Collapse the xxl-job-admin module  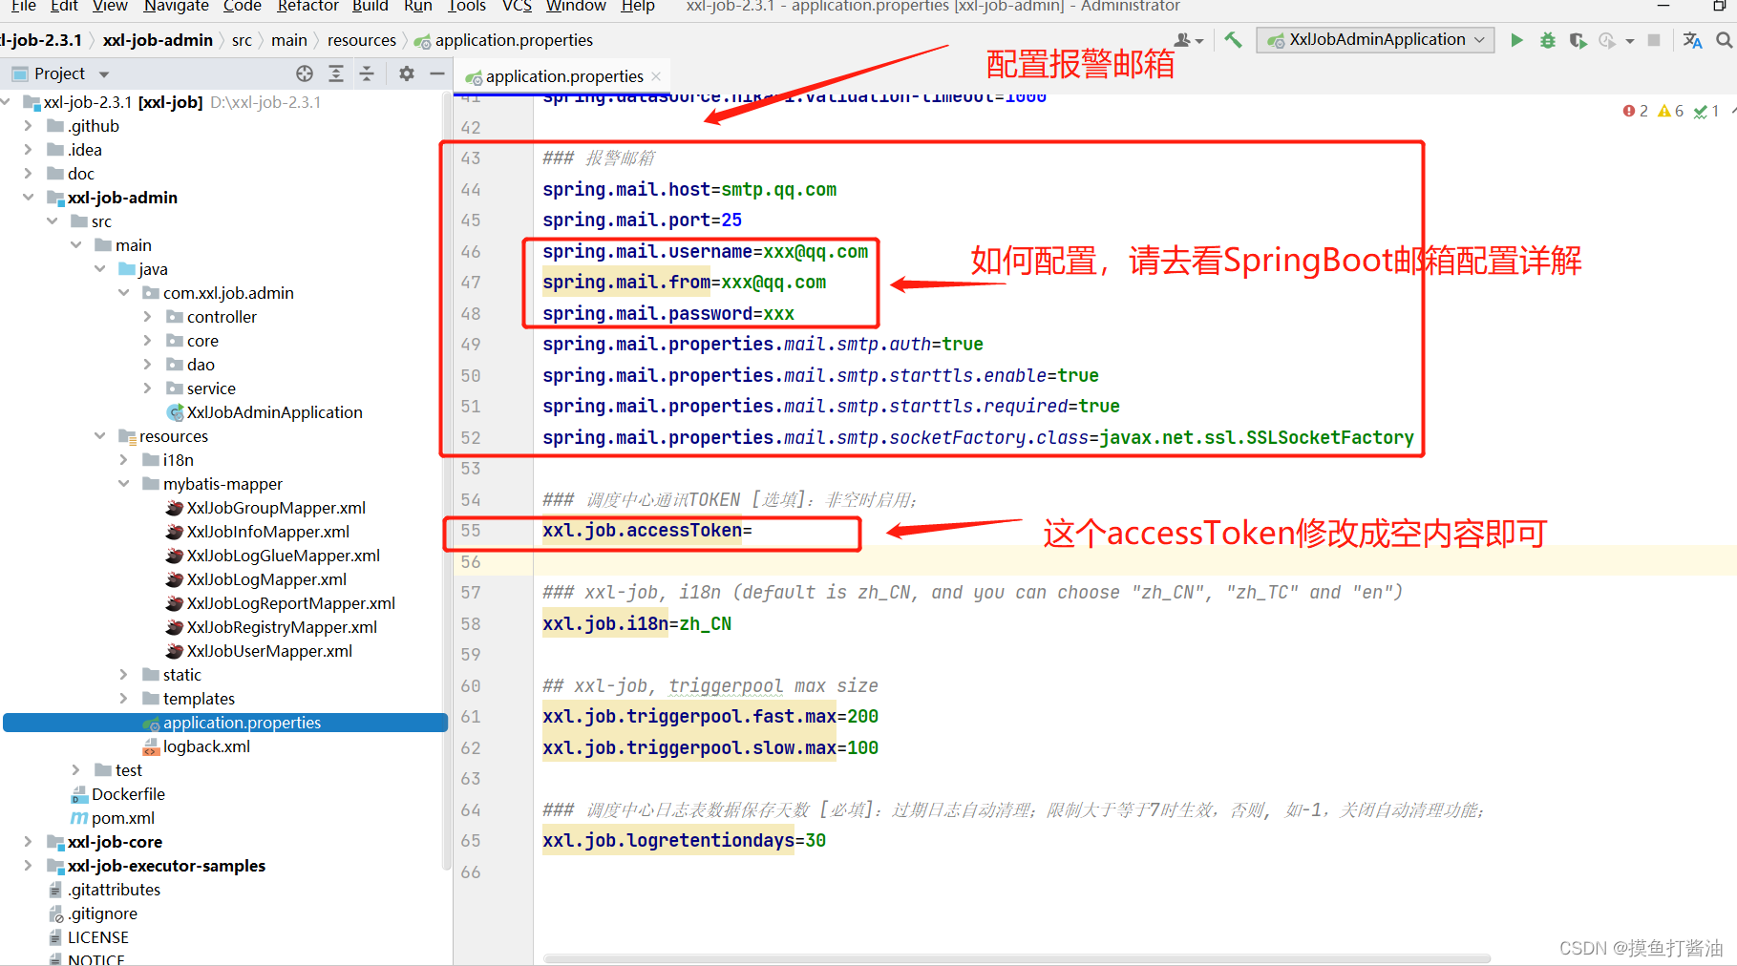[x=28, y=198]
